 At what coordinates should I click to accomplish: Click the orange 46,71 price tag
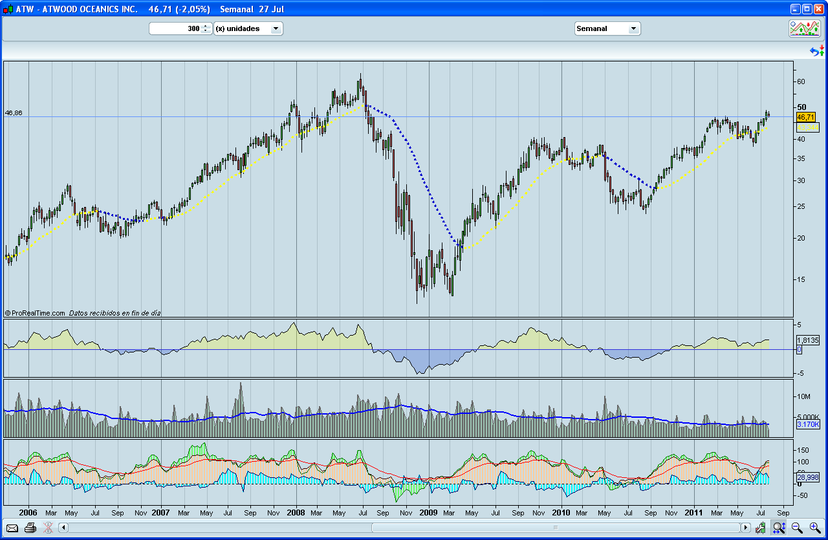(x=807, y=118)
